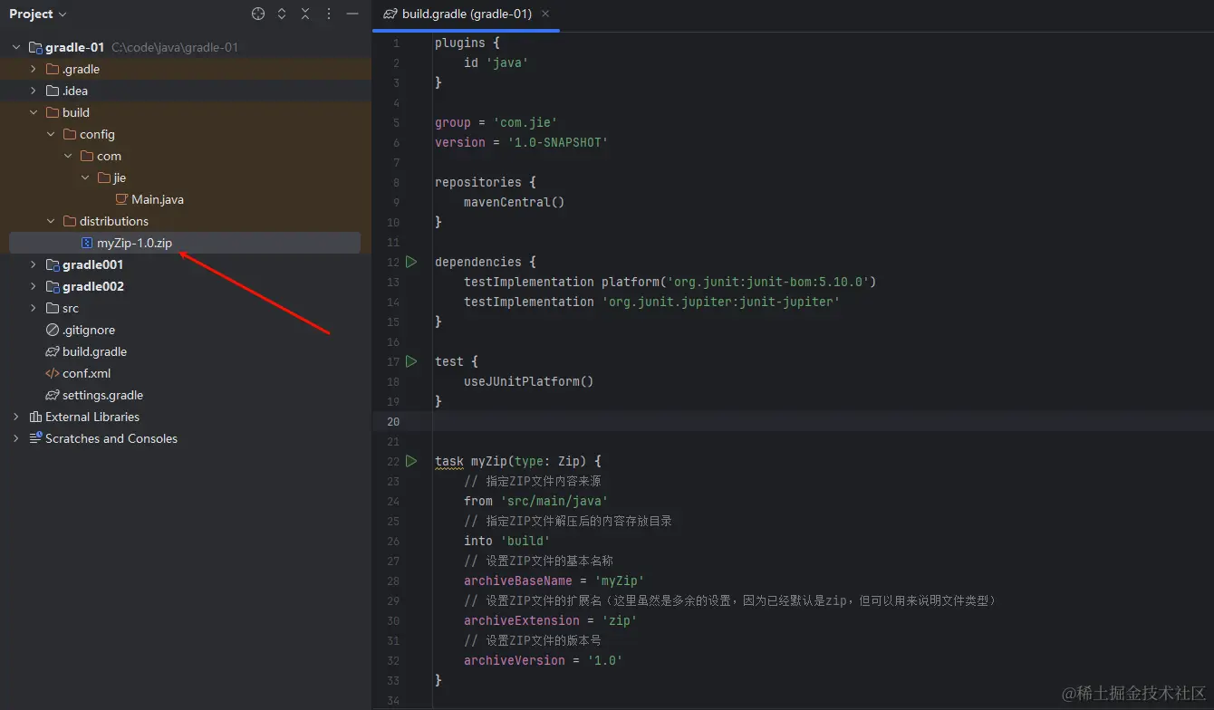
Task: Click the .gradle folder icon
Action: tap(53, 69)
